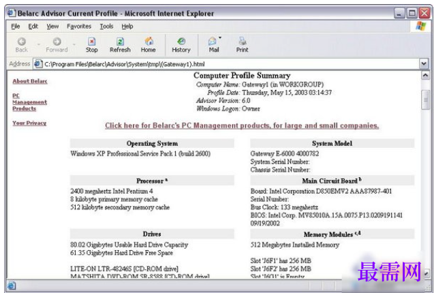Open the View menu
The height and width of the screenshot is (293, 434).
52,27
